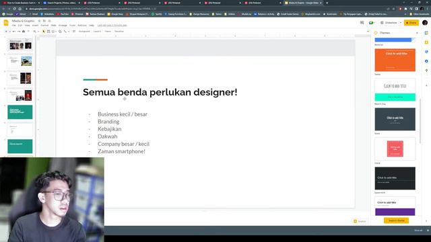Click the Explore button below slide
The width and height of the screenshot is (431, 242).
[360, 221]
